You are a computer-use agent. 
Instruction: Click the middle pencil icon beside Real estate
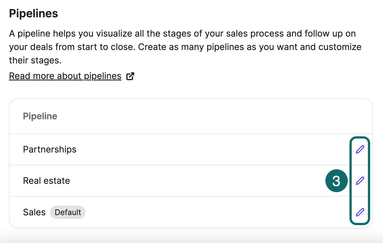tap(360, 181)
